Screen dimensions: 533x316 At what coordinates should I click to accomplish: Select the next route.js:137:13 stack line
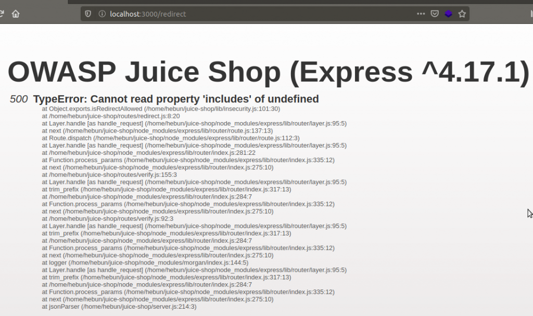click(157, 130)
